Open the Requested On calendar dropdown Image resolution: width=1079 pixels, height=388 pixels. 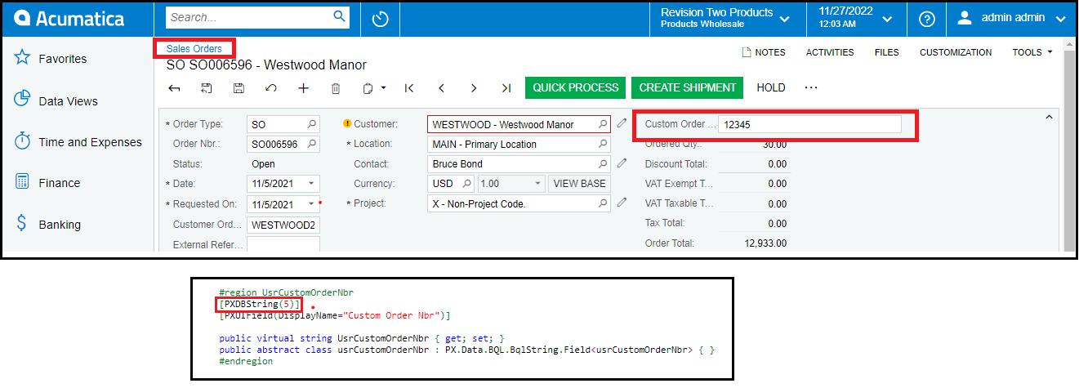pyautogui.click(x=312, y=204)
